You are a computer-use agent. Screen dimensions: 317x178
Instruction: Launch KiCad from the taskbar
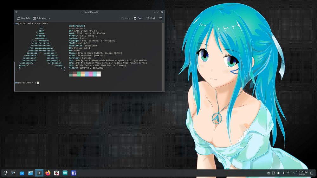[74, 173]
